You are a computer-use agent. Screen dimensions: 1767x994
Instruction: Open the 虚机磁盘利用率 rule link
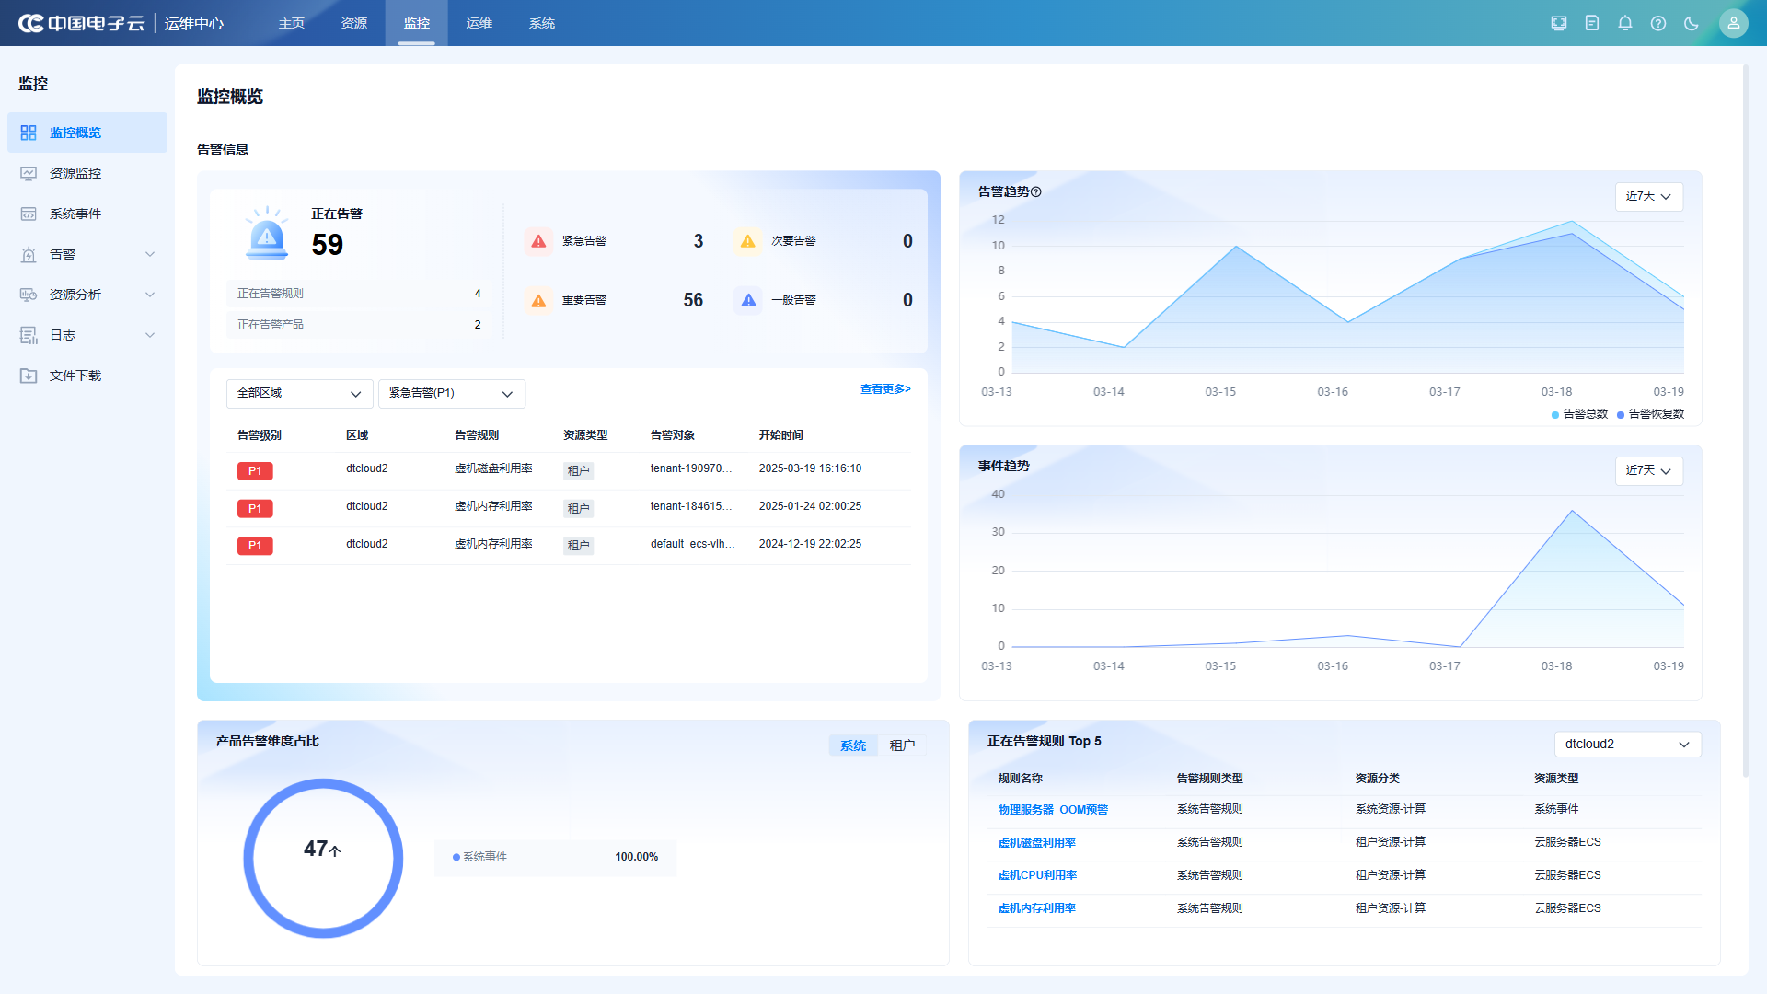point(1037,843)
